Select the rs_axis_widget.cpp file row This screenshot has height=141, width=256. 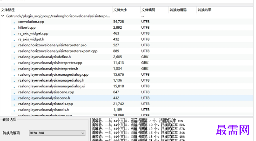(132, 33)
